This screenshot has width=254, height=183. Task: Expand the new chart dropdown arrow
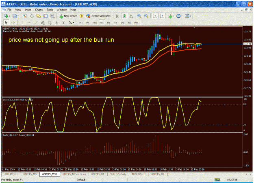coord(9,16)
